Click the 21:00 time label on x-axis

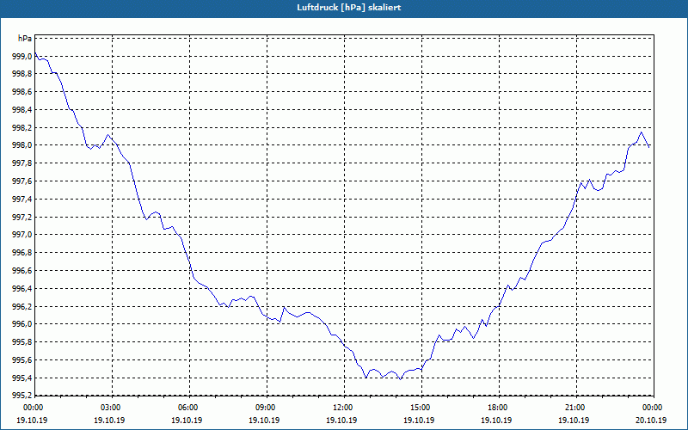click(x=574, y=408)
